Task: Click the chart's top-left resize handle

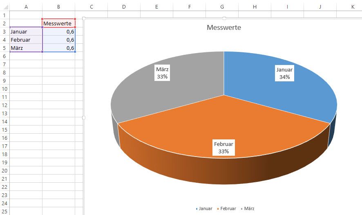Action: point(84,18)
